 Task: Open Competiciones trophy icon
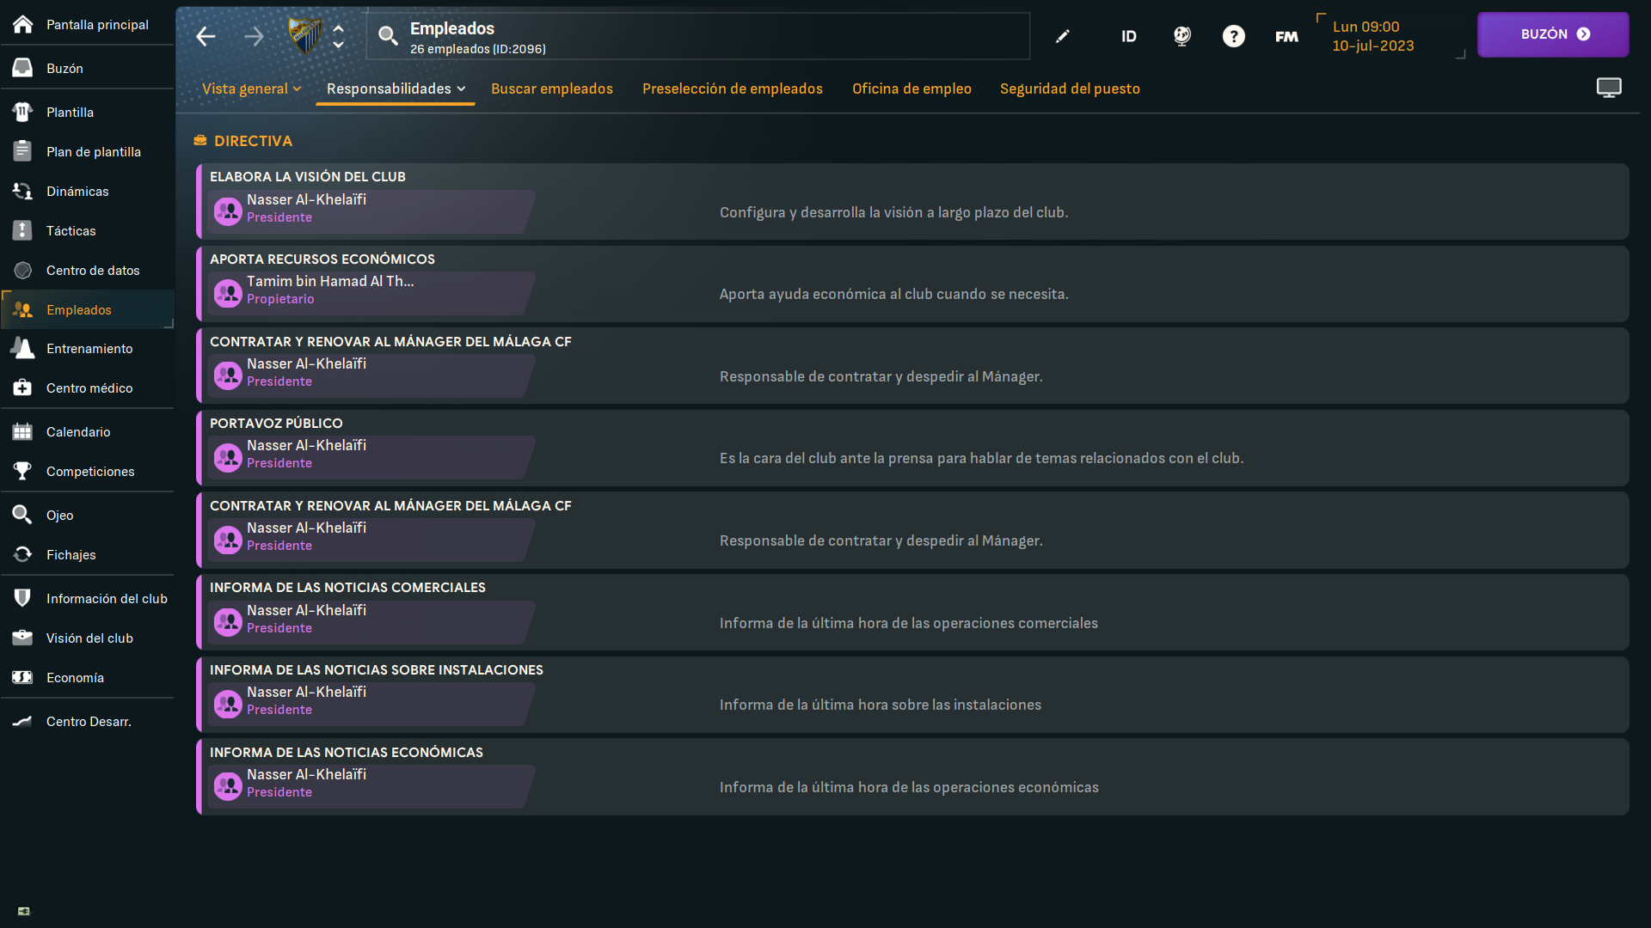tap(23, 471)
